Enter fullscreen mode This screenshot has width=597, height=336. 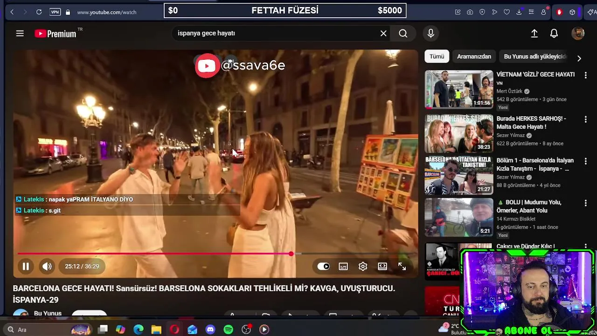point(402,266)
